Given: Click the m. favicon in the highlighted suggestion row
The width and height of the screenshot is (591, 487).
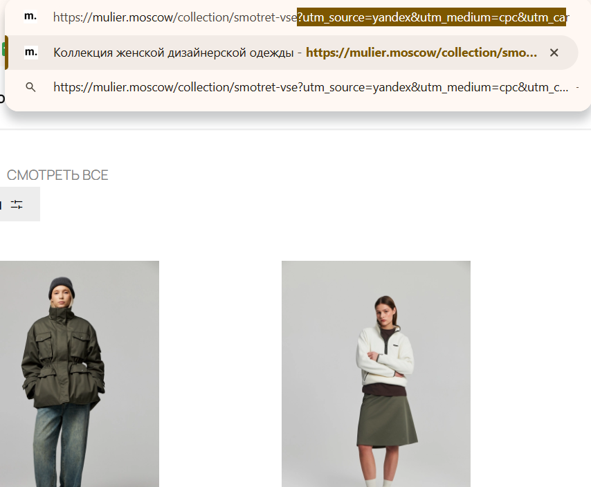Looking at the screenshot, I should pyautogui.click(x=31, y=52).
